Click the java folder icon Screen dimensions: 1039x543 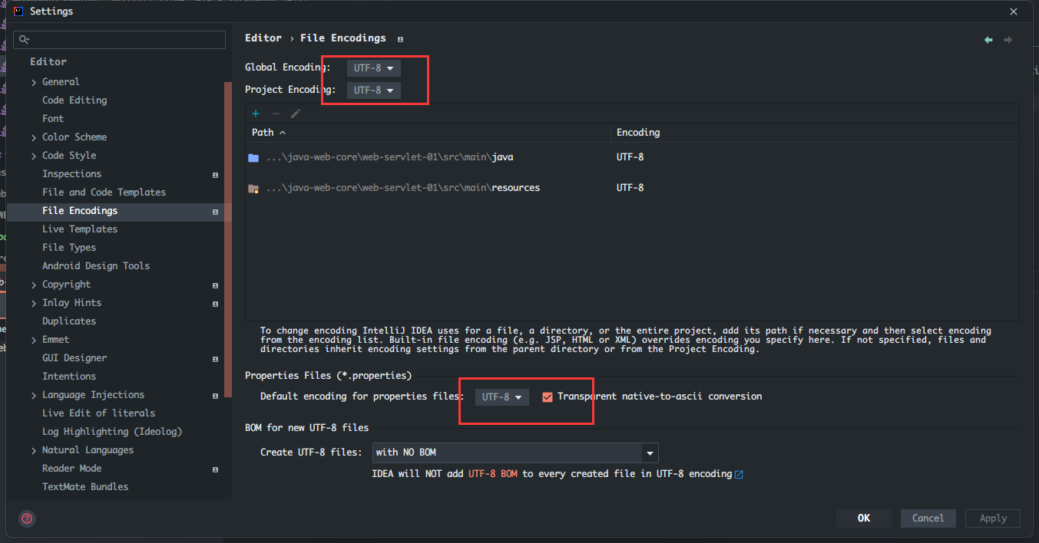[253, 157]
